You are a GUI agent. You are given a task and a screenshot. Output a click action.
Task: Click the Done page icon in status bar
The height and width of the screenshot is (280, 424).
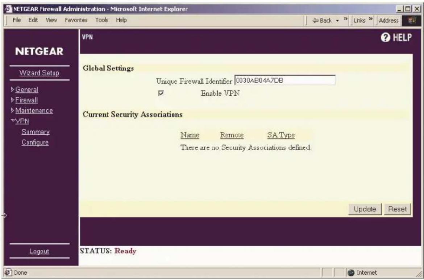(x=8, y=273)
